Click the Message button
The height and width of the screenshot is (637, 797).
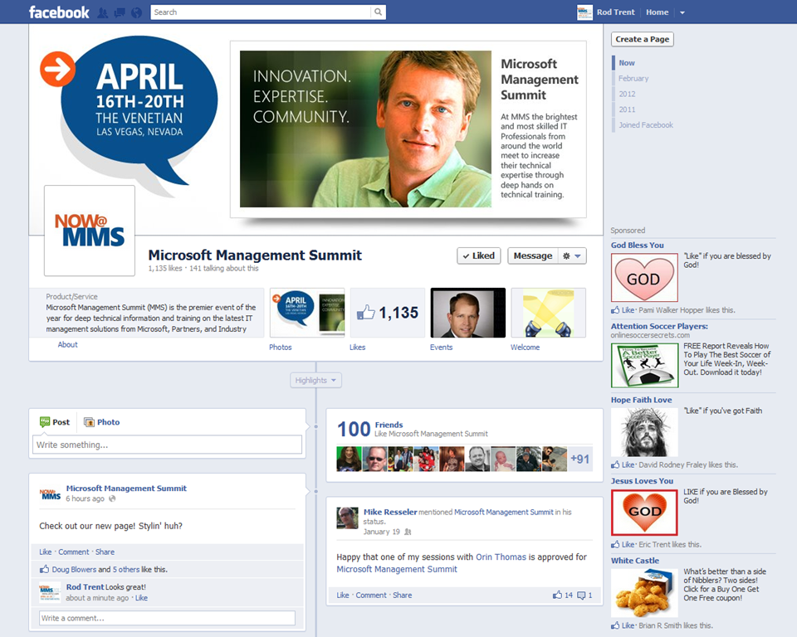(533, 256)
